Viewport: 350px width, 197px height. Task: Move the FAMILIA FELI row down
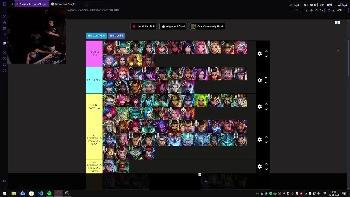[266, 56]
